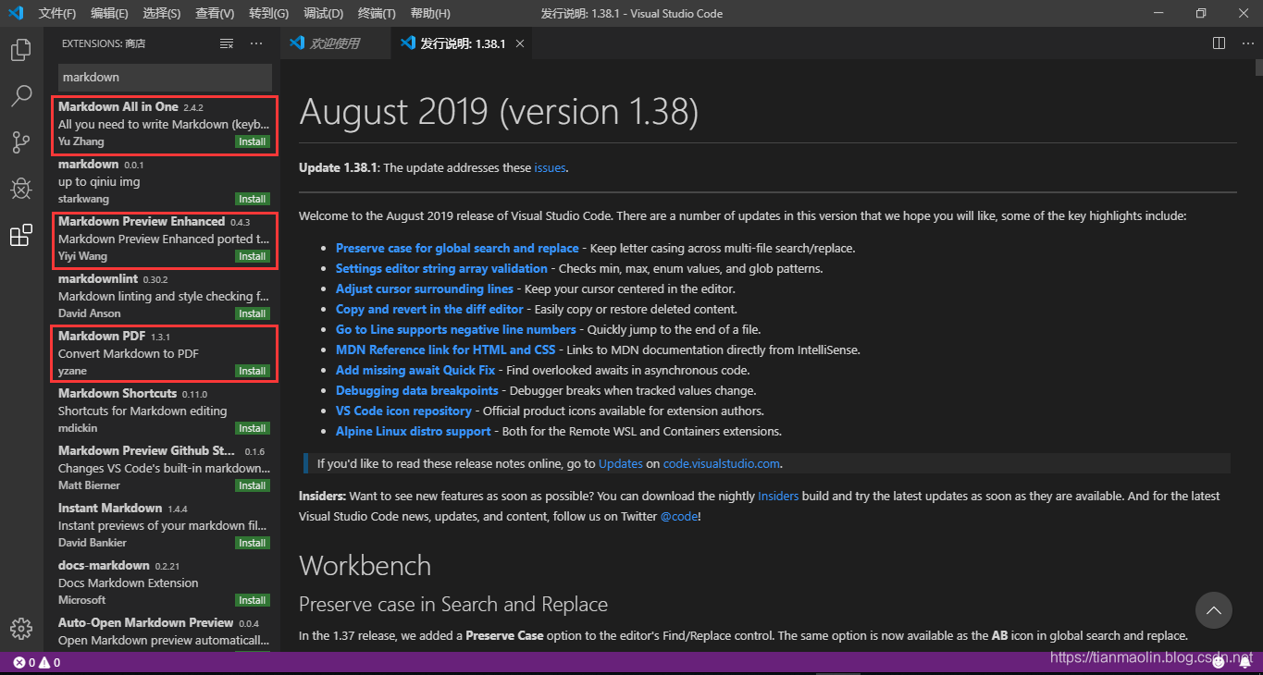Select the Instant Markdown extension entry
This screenshot has width=1263, height=675.
tap(163, 525)
